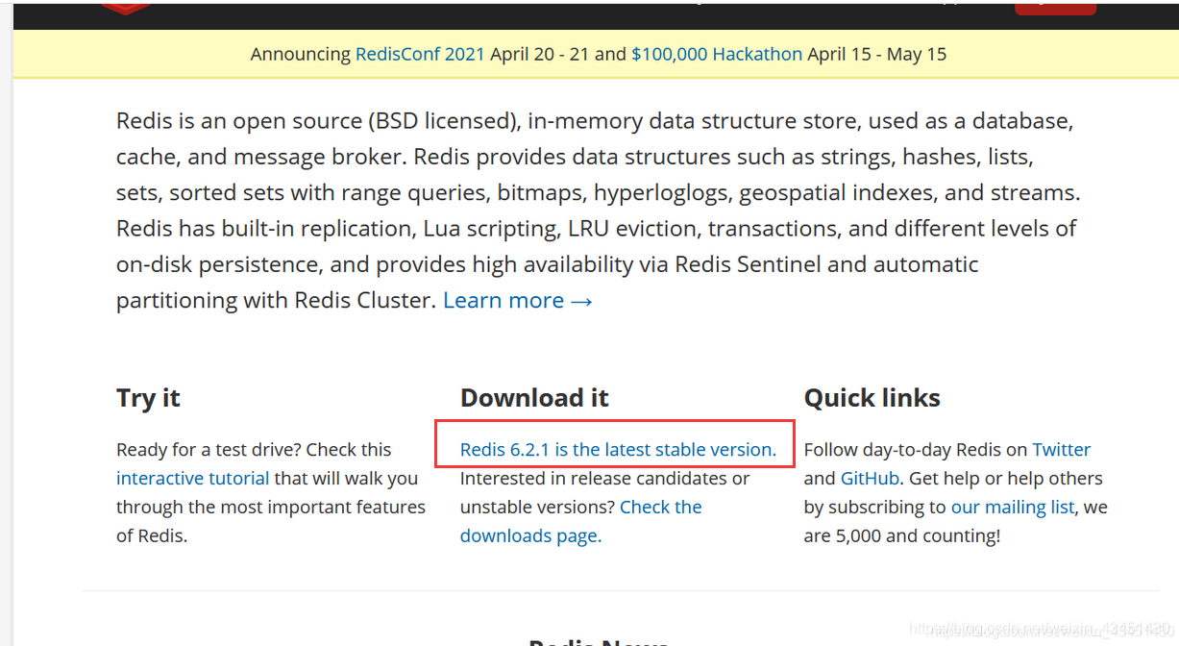Click the Redis cube logo
This screenshot has width=1179, height=646.
[125, 8]
